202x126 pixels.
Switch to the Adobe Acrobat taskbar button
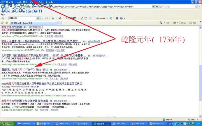(139, 124)
